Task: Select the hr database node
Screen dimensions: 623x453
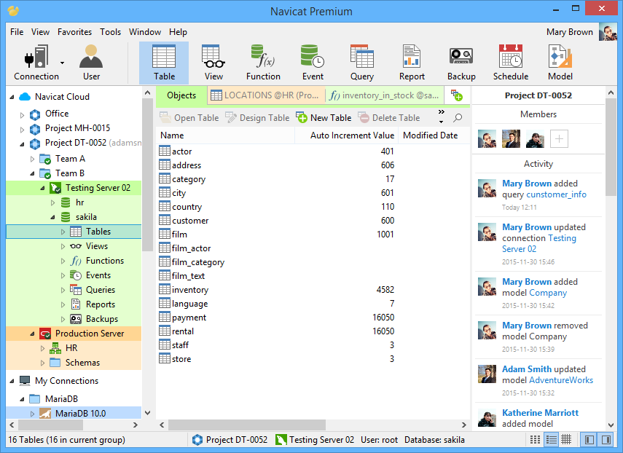Action: (79, 202)
